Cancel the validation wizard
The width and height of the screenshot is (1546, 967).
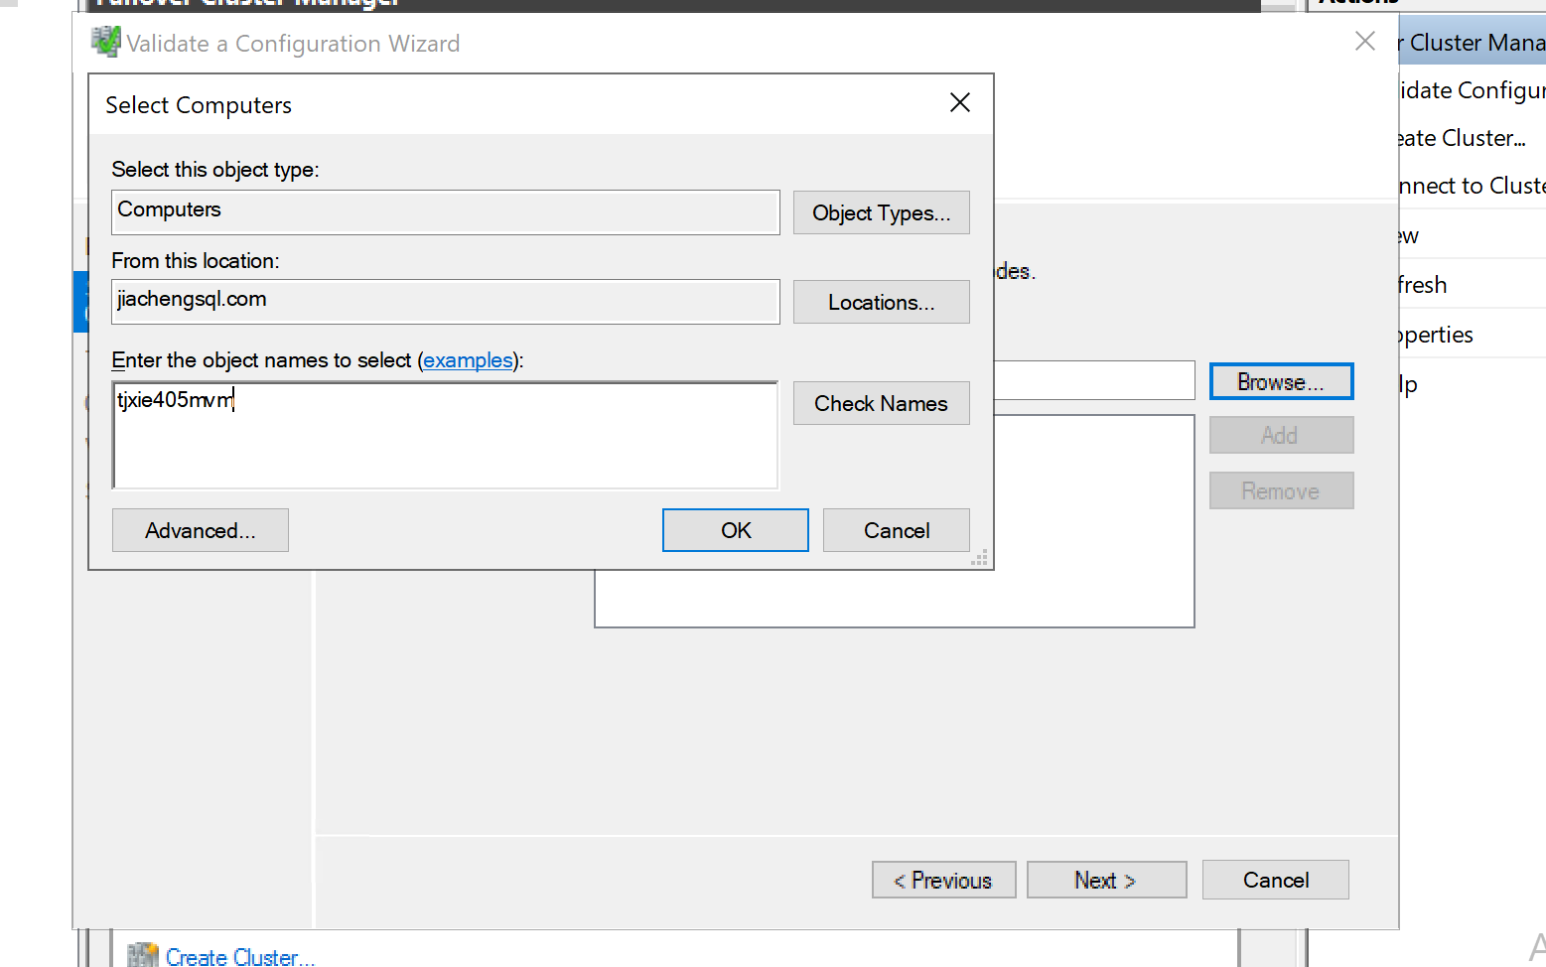tap(1275, 881)
